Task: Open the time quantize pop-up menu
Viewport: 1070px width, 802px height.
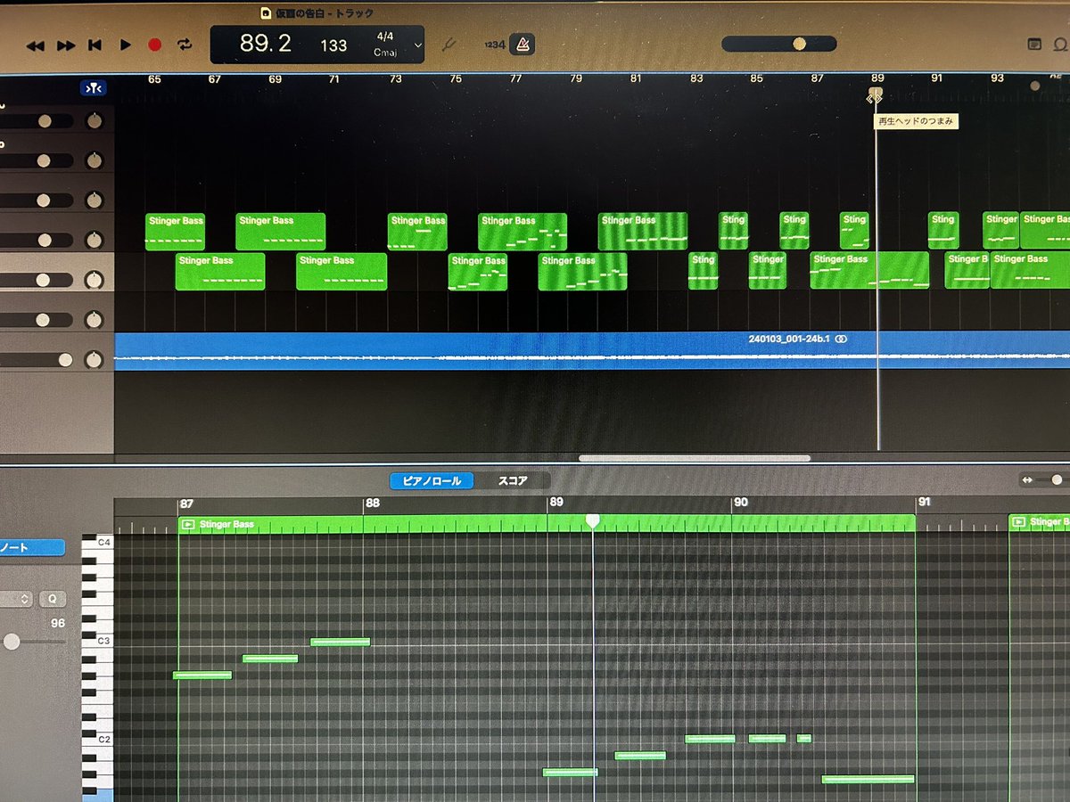Action: (x=16, y=599)
